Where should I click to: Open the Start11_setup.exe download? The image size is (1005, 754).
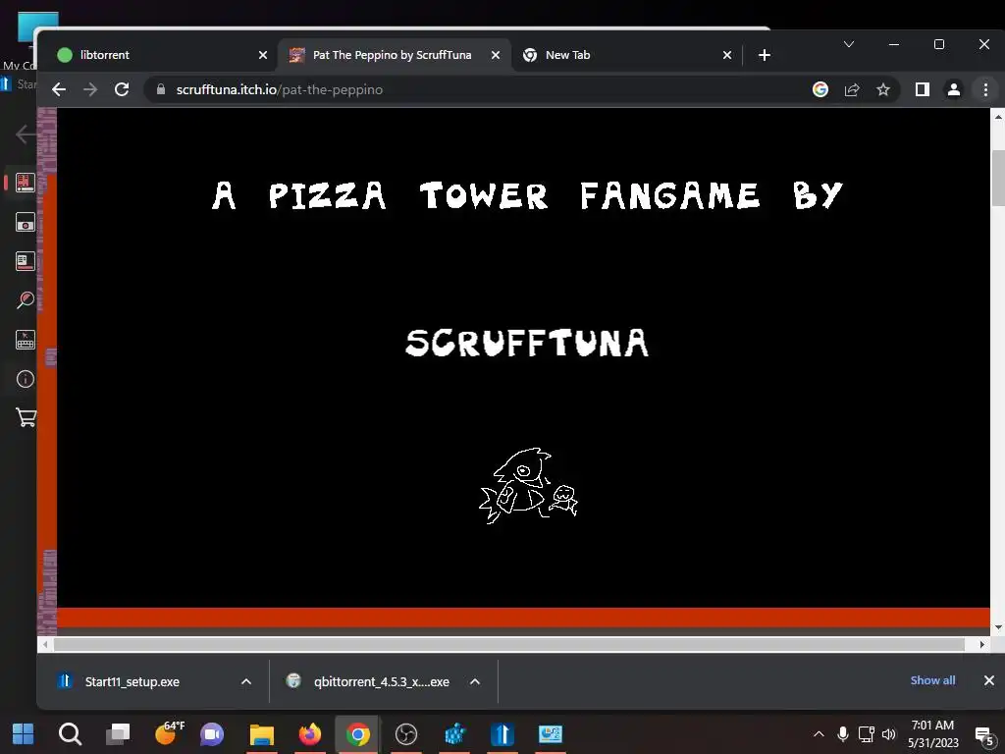tap(132, 681)
